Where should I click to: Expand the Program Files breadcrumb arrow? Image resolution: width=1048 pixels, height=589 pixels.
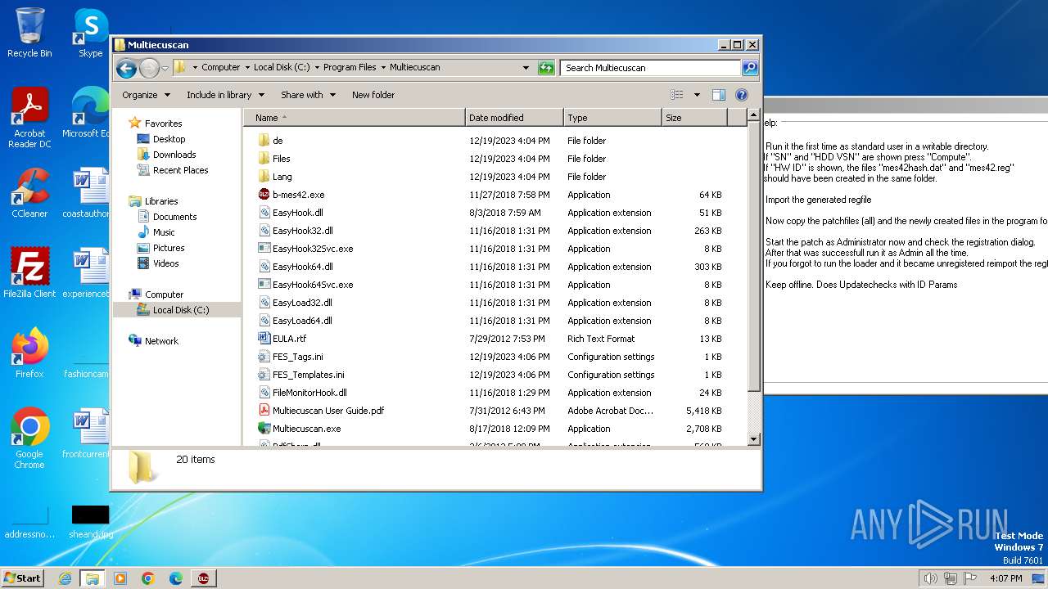coord(383,68)
